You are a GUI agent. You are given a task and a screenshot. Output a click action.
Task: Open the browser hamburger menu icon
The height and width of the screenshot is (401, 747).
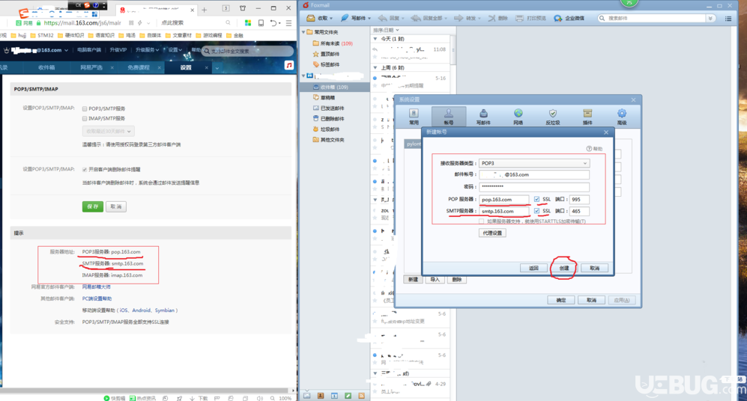[x=288, y=23]
